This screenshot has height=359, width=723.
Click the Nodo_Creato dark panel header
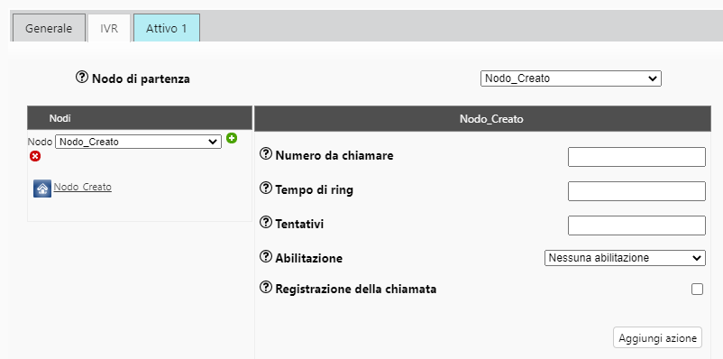(x=482, y=119)
